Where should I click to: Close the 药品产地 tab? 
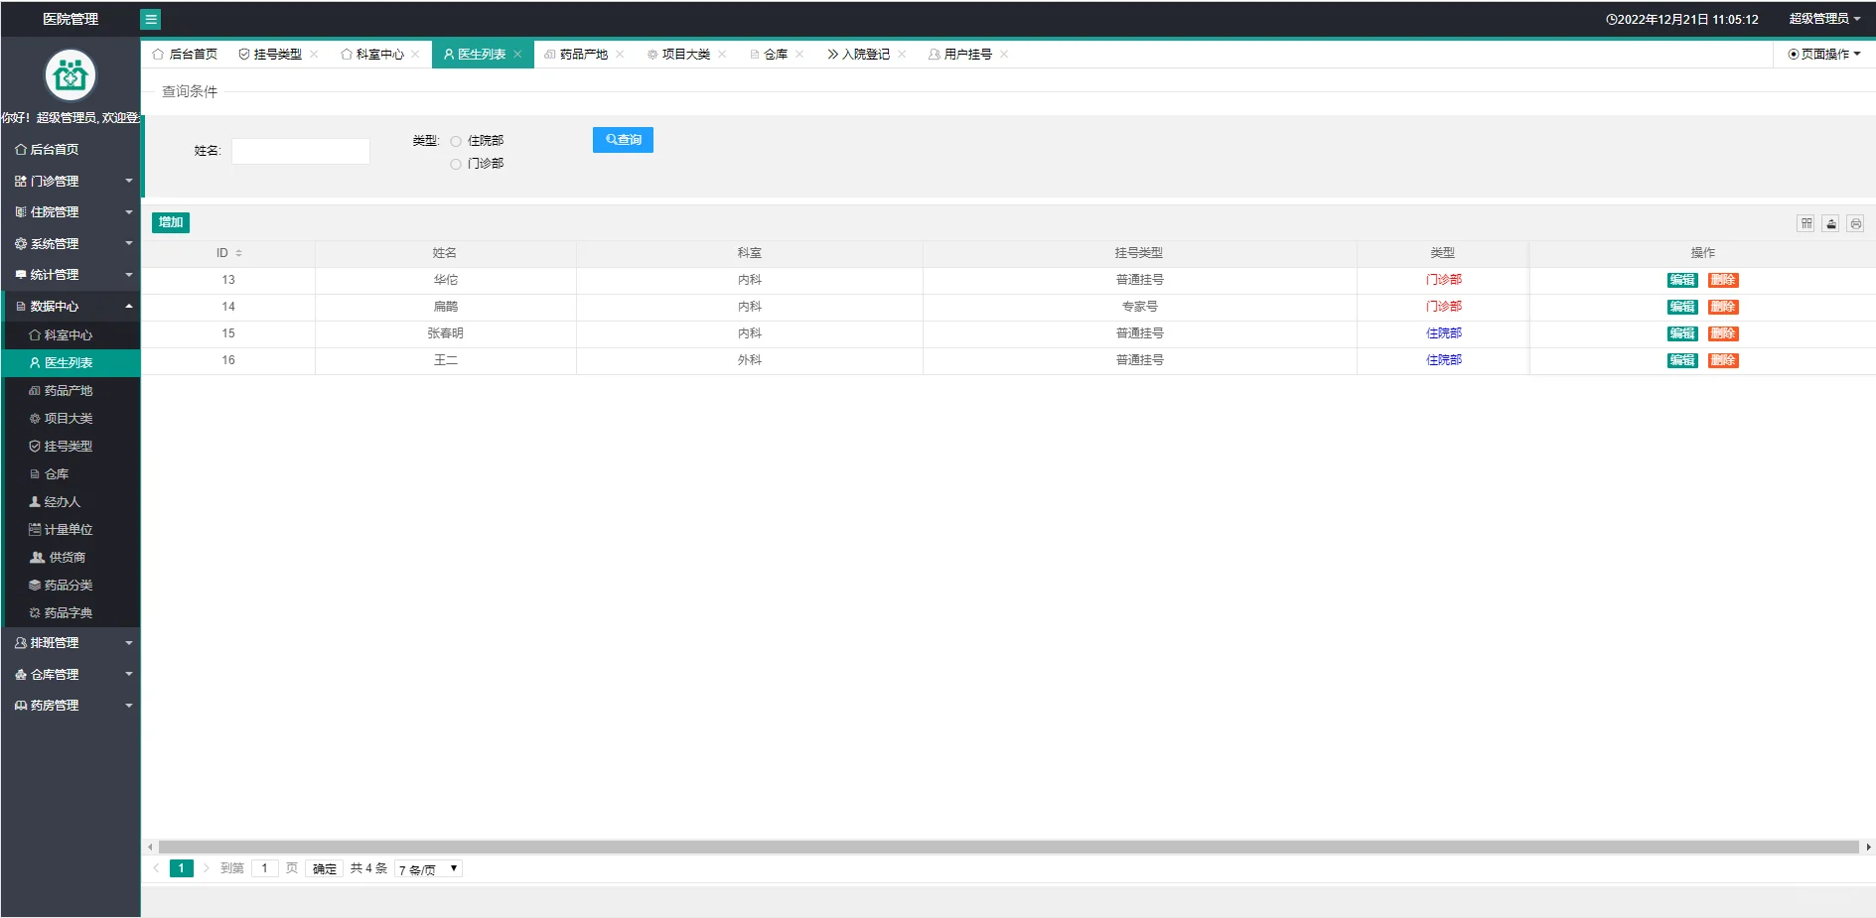(620, 55)
